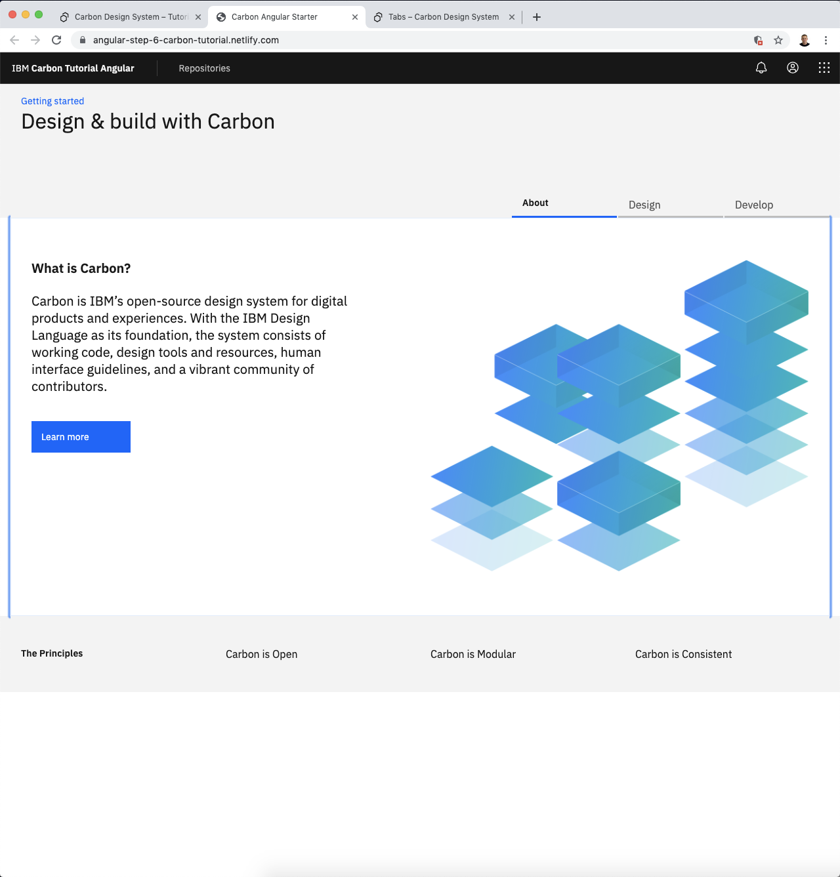Image resolution: width=840 pixels, height=877 pixels.
Task: Reload the page with the refresh icon
Action: coord(56,40)
